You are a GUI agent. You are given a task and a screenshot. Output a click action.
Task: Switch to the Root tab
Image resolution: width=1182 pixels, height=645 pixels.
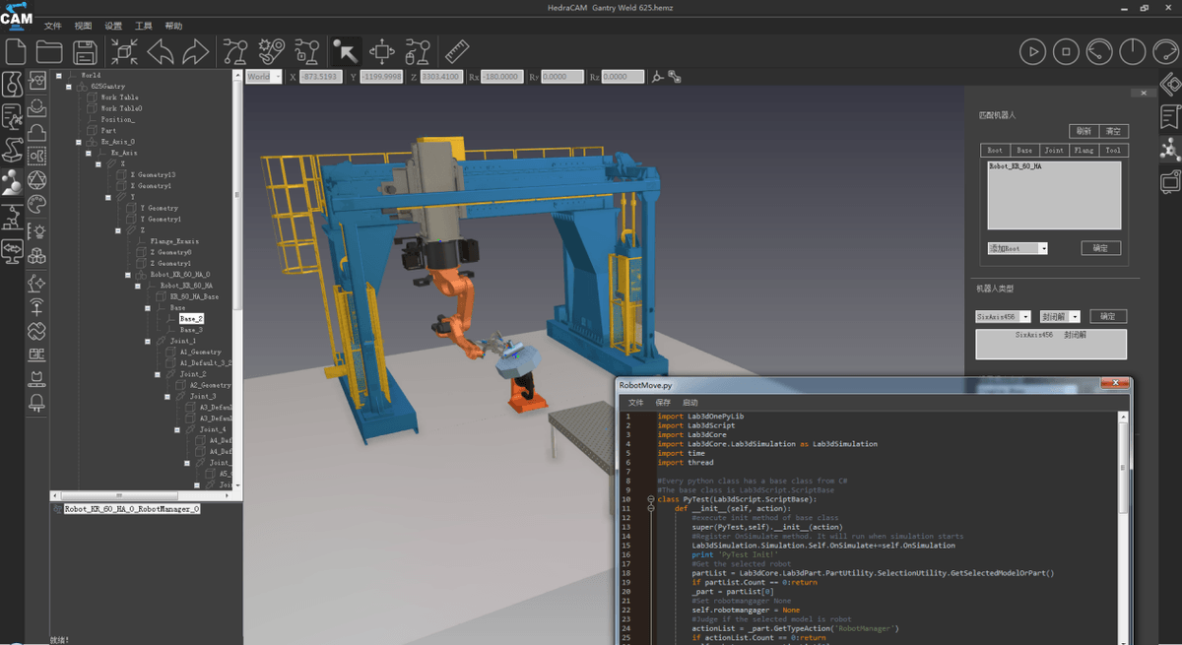coord(995,151)
